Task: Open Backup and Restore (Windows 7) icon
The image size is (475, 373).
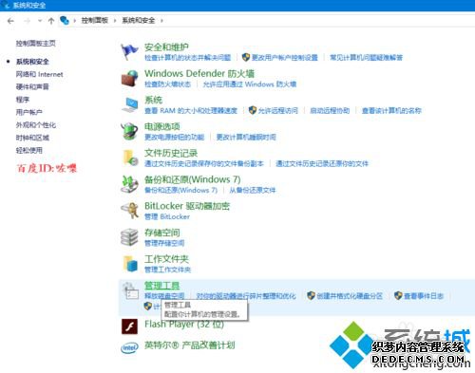Action: (129, 184)
